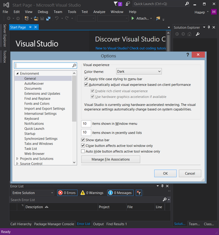This screenshot has height=235, width=219.
Task: Click the Solution Explorer home icon
Action: tap(189, 34)
